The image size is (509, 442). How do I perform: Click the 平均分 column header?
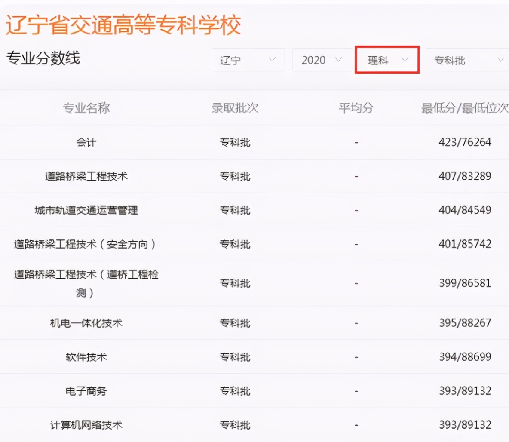[356, 108]
